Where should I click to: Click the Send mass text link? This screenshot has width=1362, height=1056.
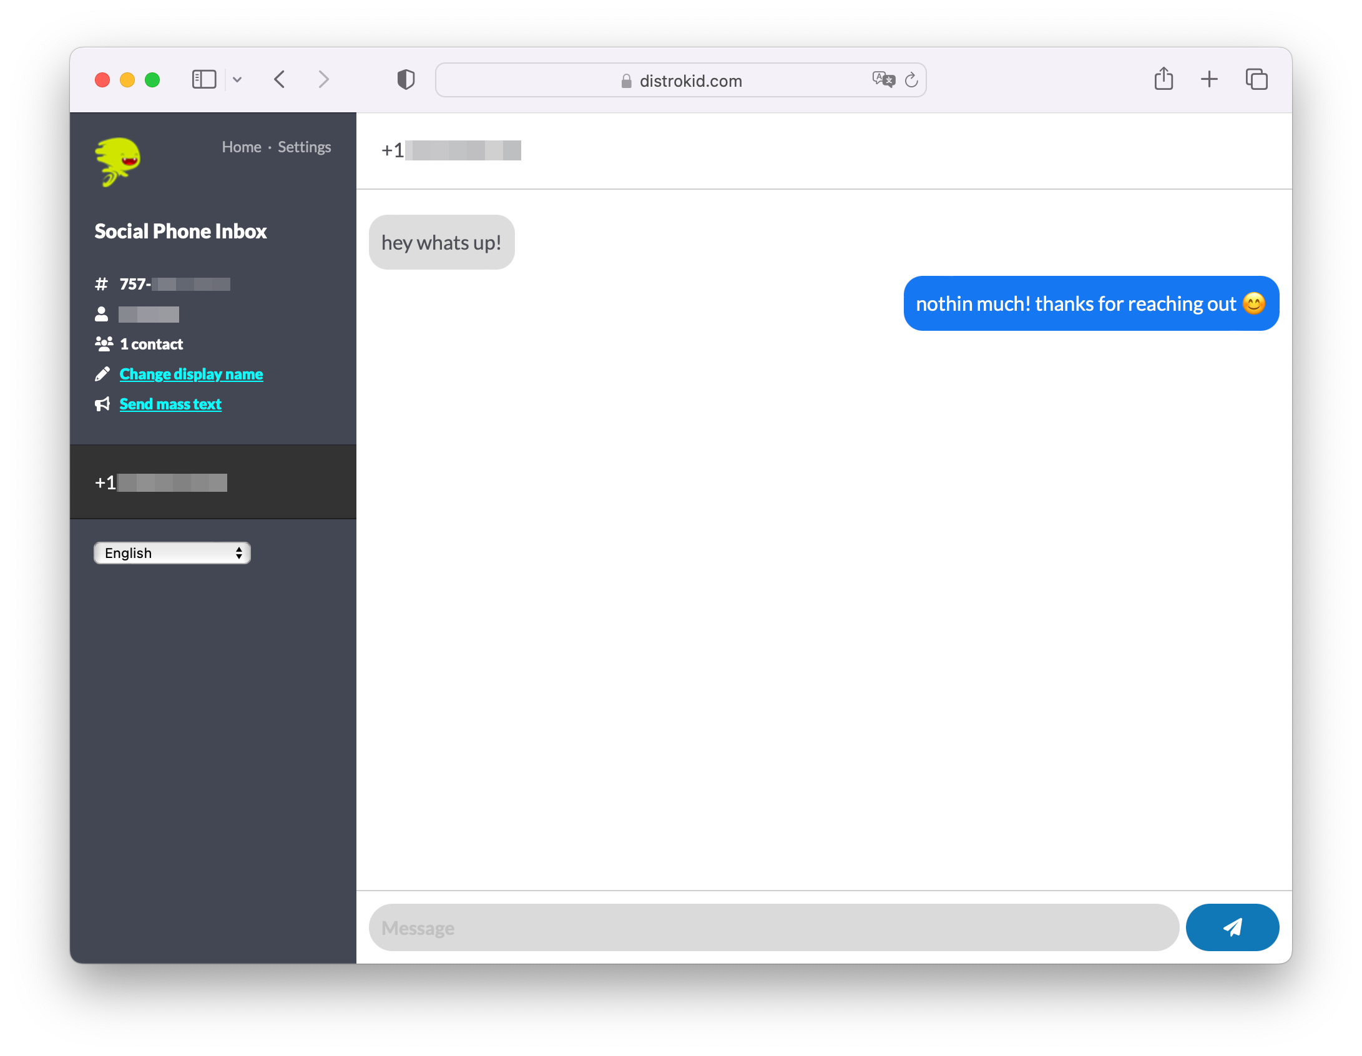(x=169, y=401)
